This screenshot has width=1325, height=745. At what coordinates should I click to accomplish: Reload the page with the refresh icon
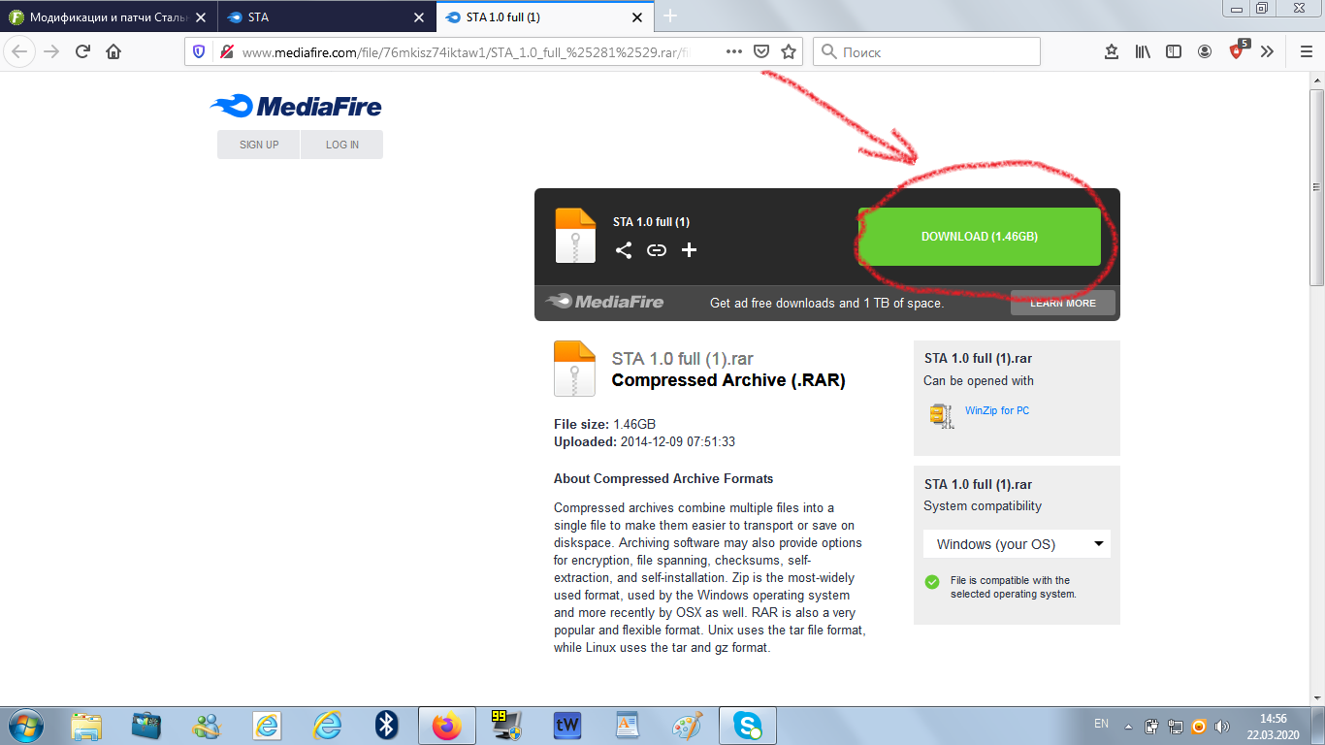pos(82,51)
